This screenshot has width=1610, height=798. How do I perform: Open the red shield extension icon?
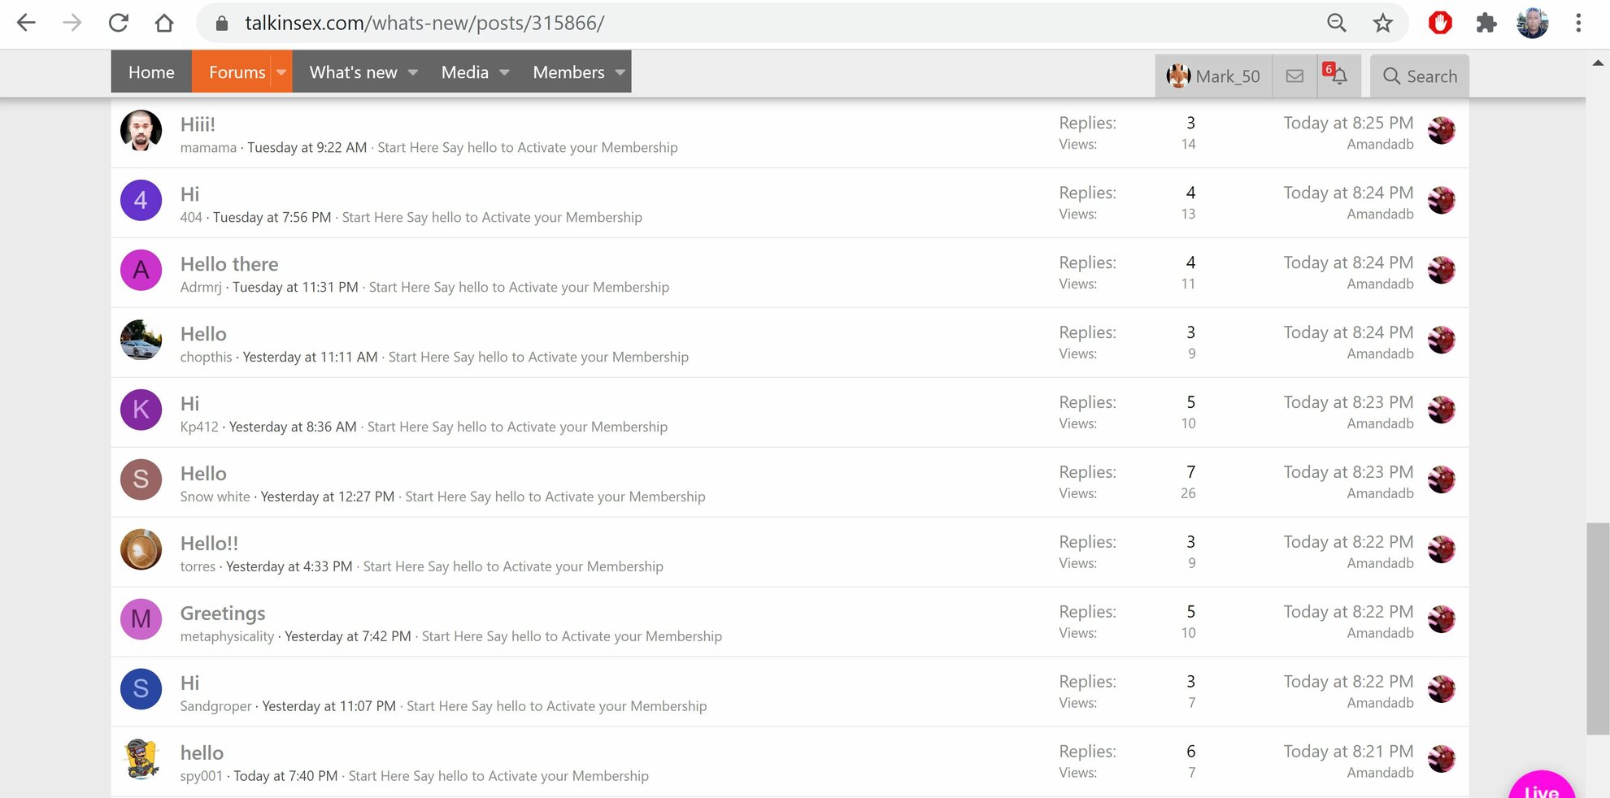(1440, 23)
